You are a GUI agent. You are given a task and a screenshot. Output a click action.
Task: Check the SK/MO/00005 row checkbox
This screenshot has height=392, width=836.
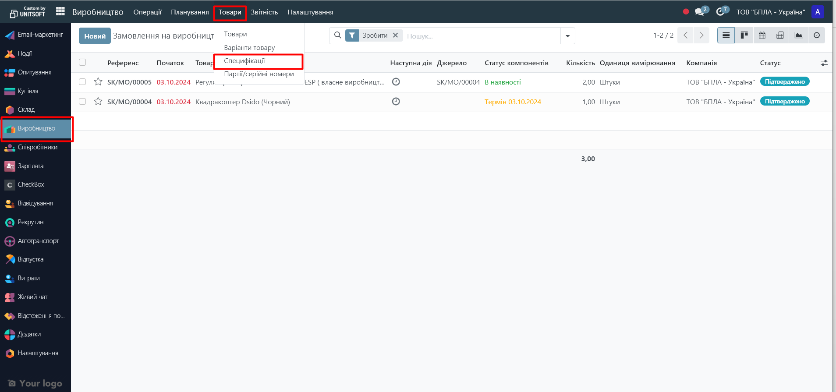(x=82, y=82)
